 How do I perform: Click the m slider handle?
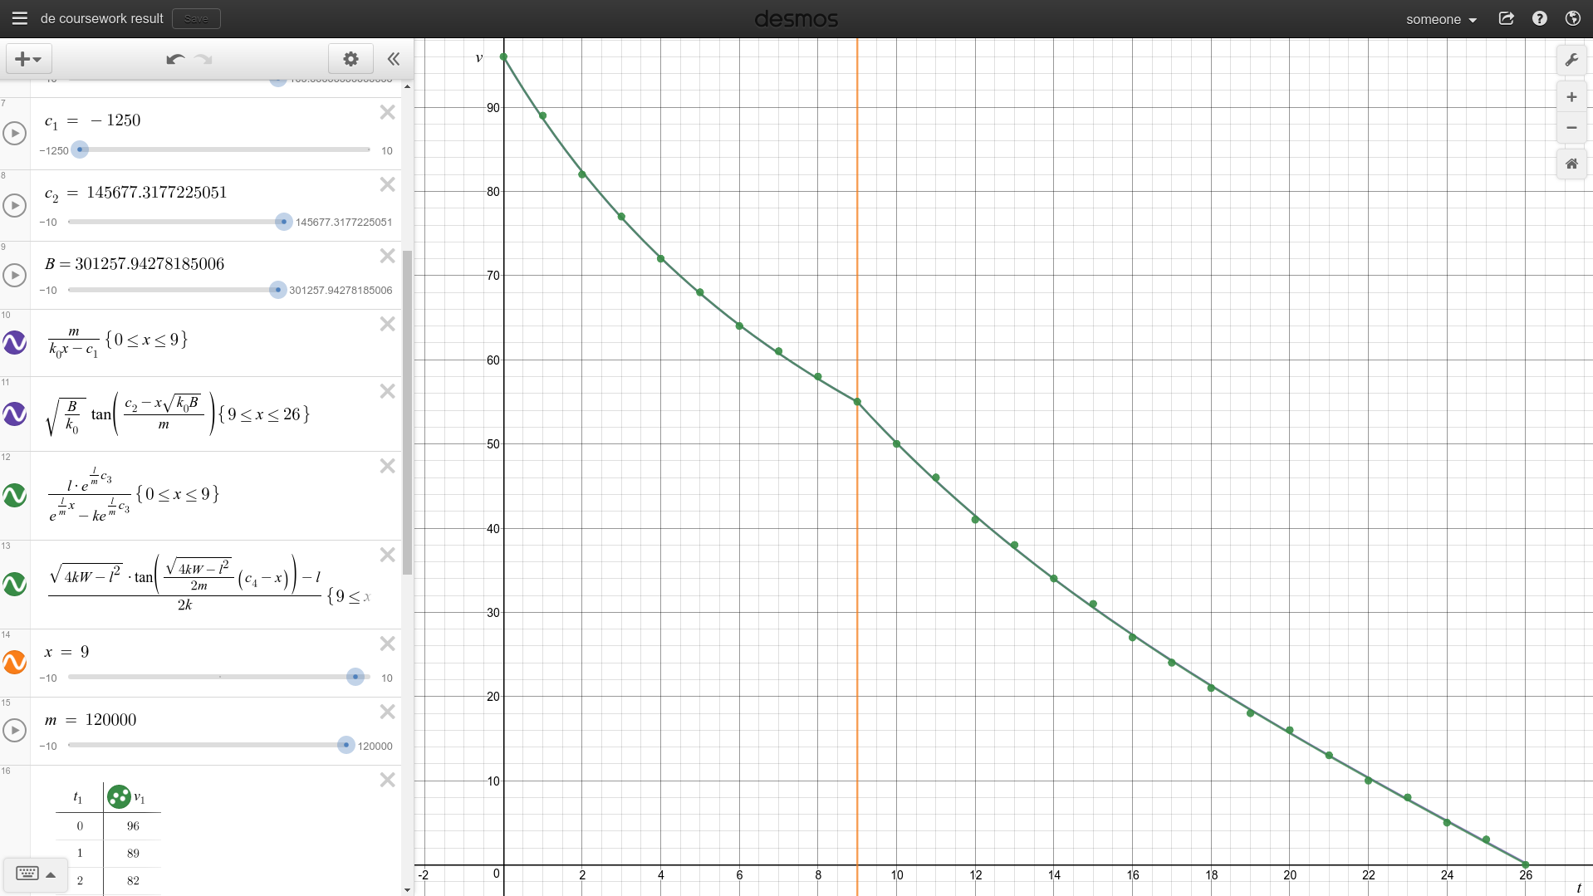pyautogui.click(x=346, y=745)
